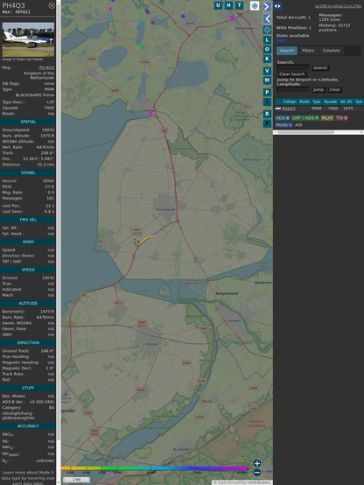The width and height of the screenshot is (364, 485).
Task: Click the Clear Search button
Action: 292,74
